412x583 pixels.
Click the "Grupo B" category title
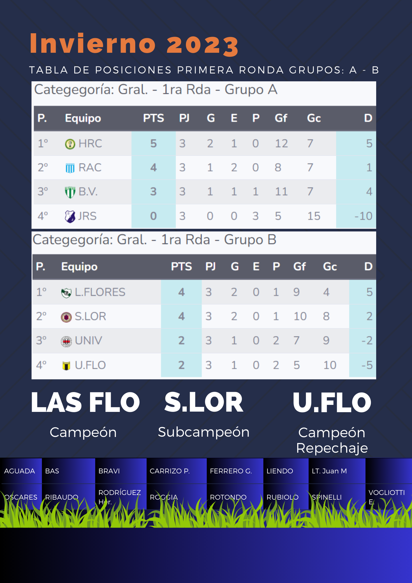point(154,240)
